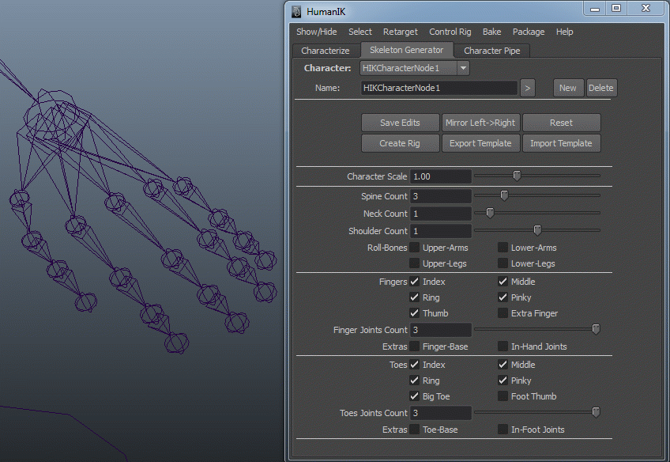The height and width of the screenshot is (462, 670).
Task: Switch to the Characterize tab
Action: [325, 51]
